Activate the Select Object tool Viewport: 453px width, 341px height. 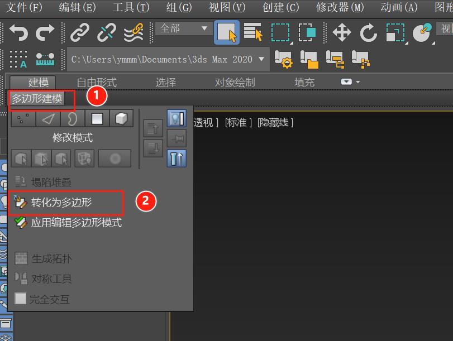[227, 33]
